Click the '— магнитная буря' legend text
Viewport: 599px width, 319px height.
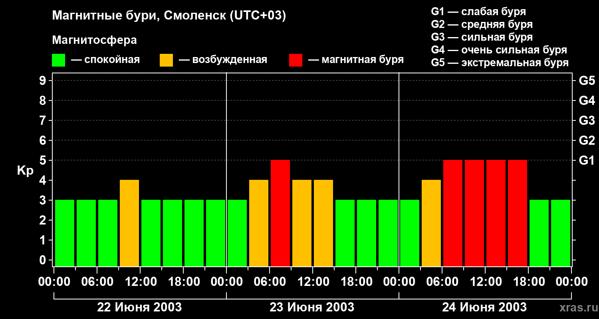click(356, 60)
